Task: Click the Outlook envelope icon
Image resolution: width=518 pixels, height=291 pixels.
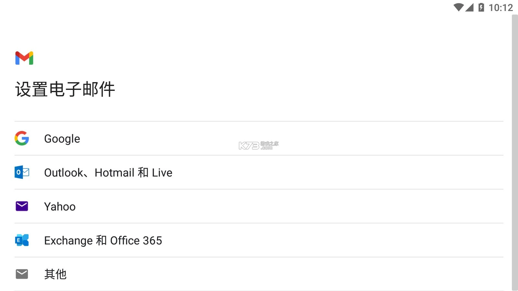Action: (x=21, y=172)
